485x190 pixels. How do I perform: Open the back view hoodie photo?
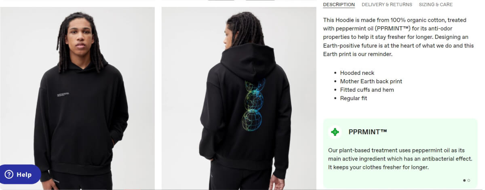pyautogui.click(x=239, y=98)
